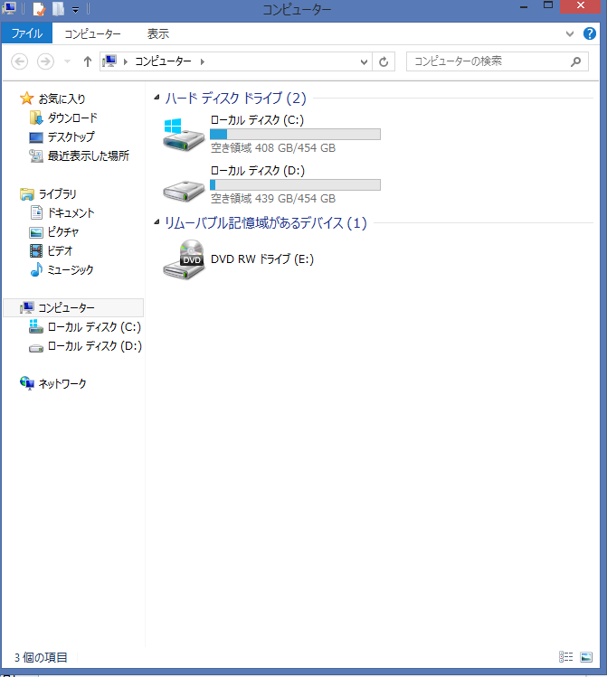Select the C: drive icon with Windows logo
Viewport: 607px width, 677px height.
coord(184,135)
